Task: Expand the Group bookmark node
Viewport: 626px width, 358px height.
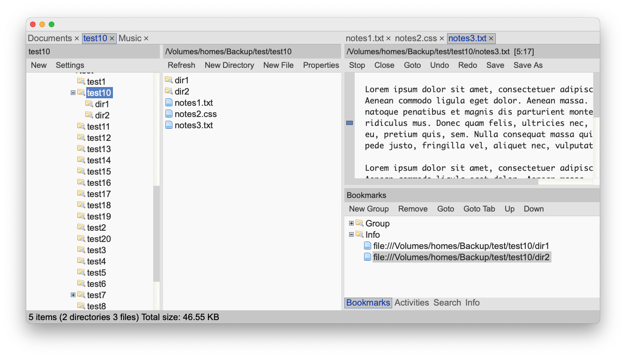Action: point(351,223)
